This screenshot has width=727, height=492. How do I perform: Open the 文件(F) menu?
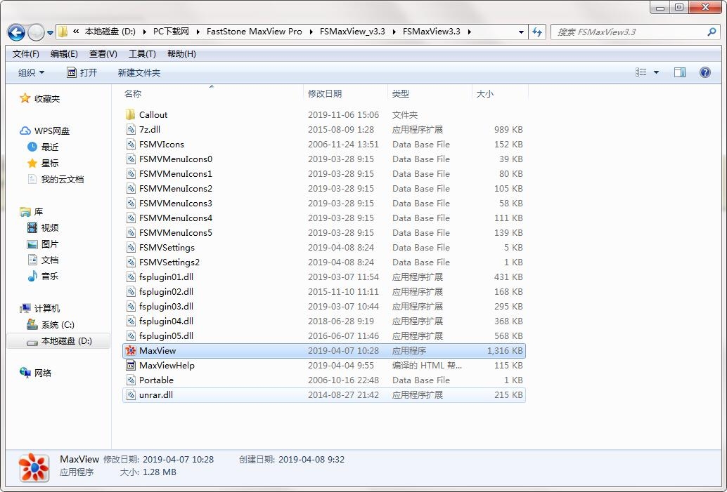25,54
